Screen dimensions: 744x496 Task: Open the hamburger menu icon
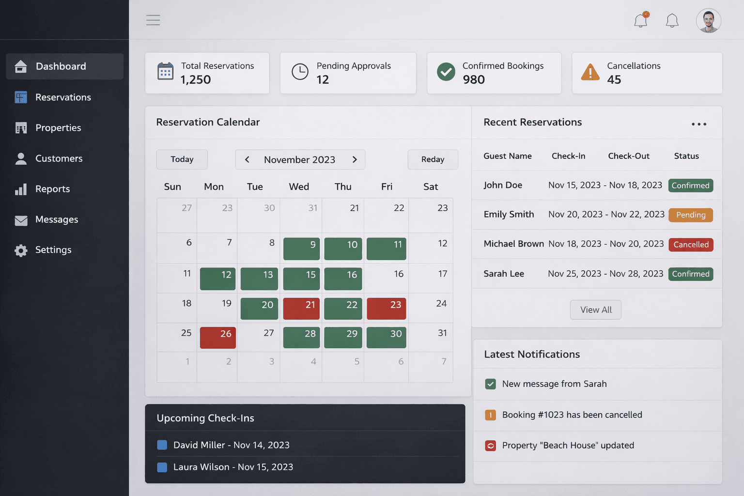[153, 20]
